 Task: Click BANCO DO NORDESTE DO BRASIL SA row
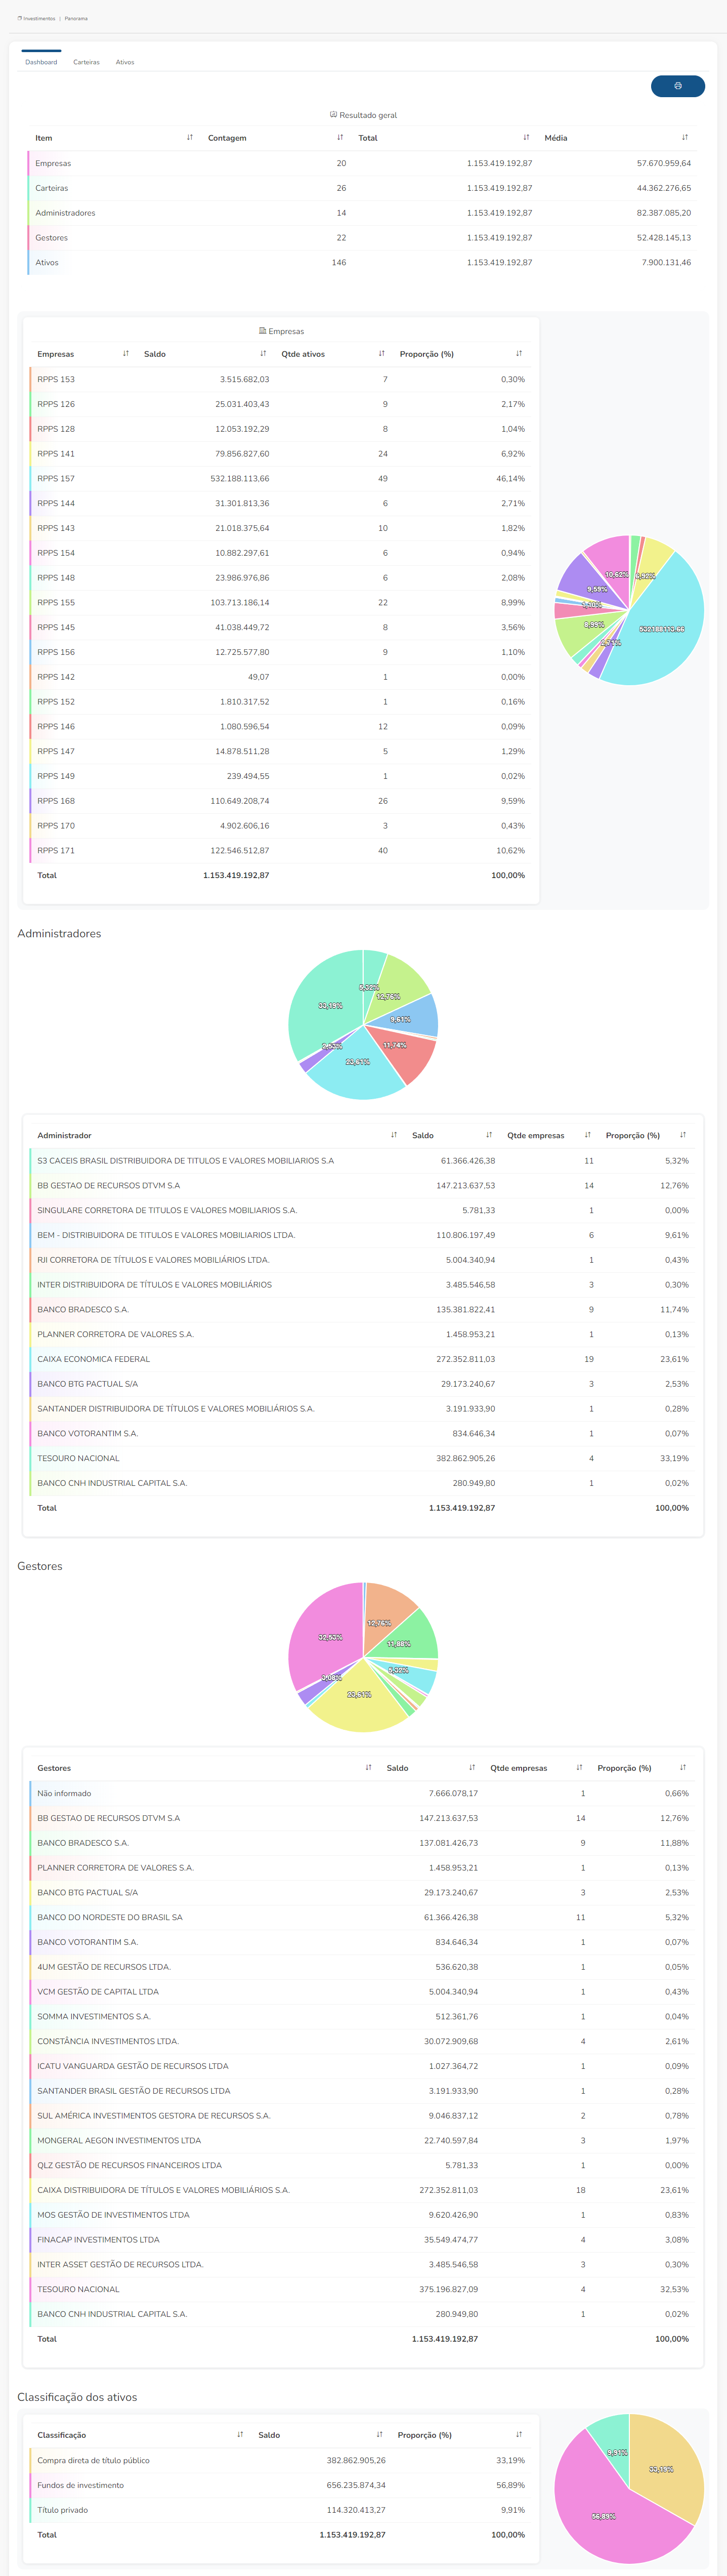(362, 1917)
